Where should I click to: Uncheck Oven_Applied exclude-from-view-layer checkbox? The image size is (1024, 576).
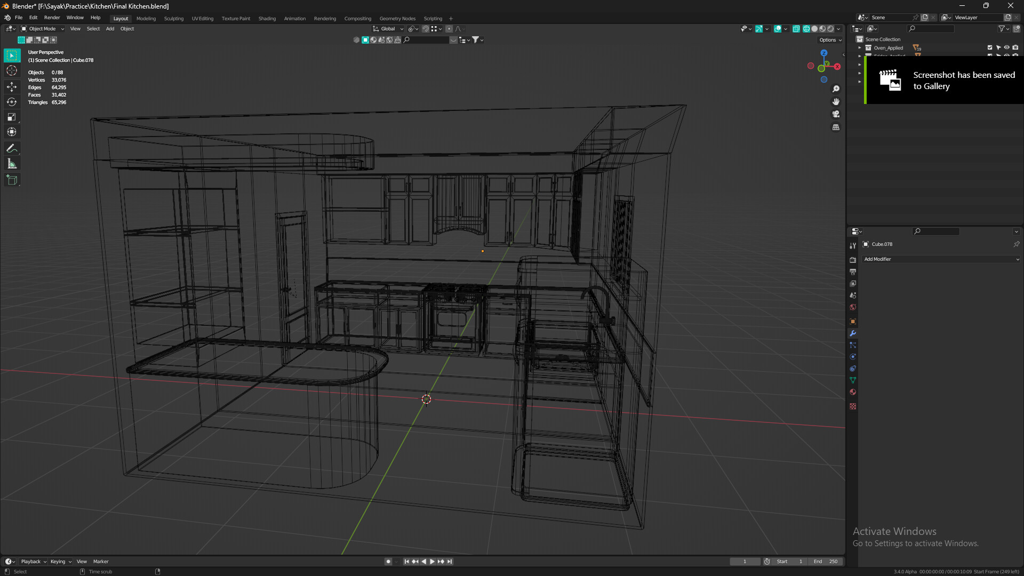coord(990,47)
